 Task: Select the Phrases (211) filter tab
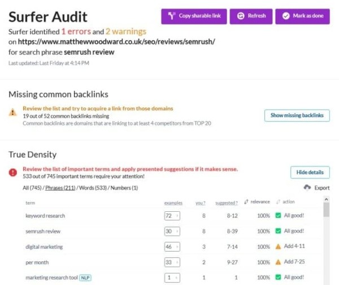tap(60, 188)
